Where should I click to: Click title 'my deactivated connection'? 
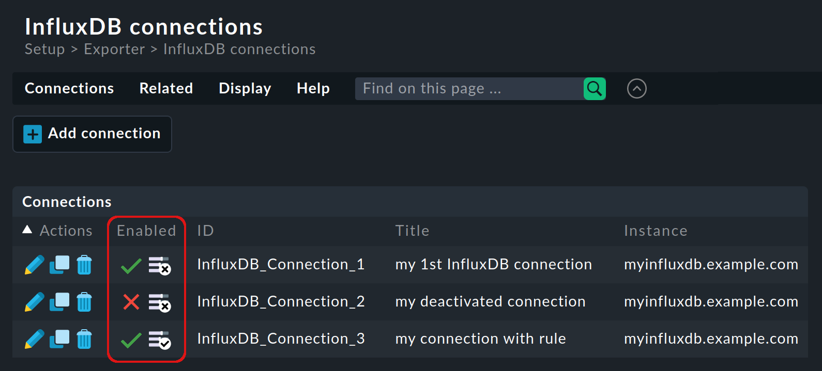490,301
